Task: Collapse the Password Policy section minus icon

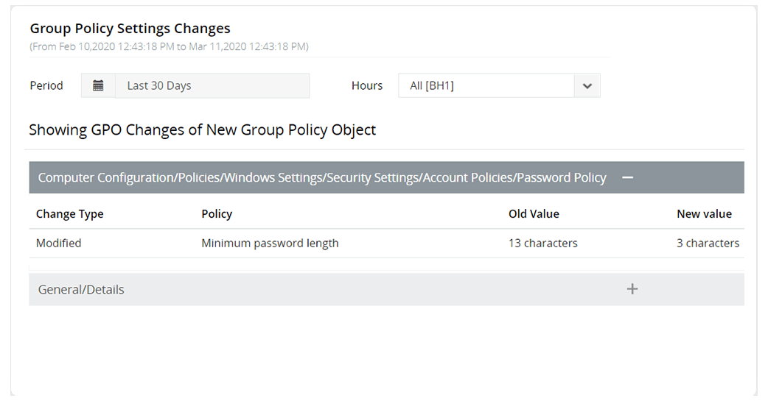Action: tap(627, 177)
